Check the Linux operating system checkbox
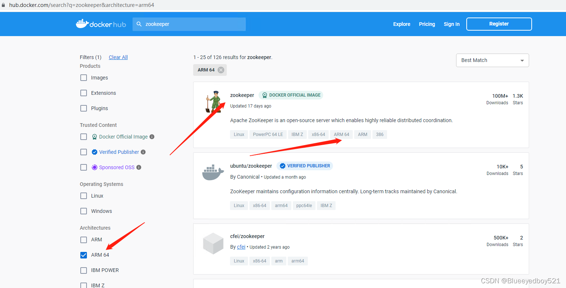This screenshot has height=288, width=566. click(84, 196)
